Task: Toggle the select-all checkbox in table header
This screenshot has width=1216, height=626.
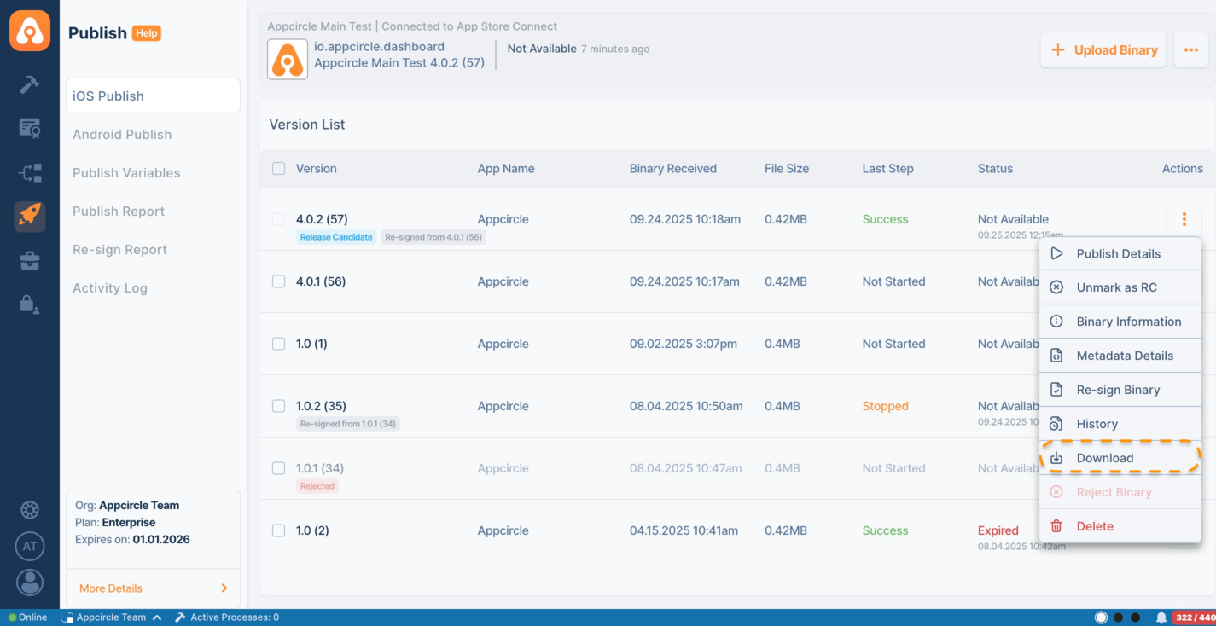Action: pyautogui.click(x=278, y=169)
